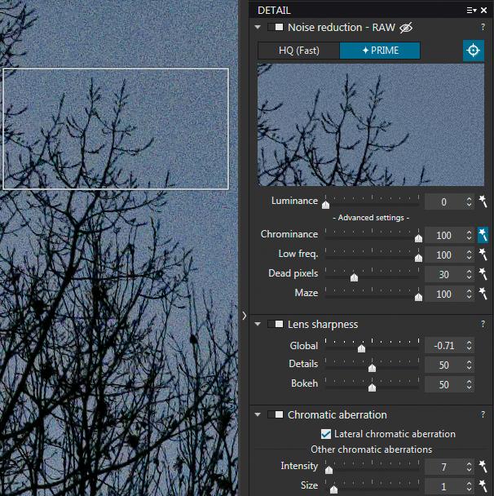The height and width of the screenshot is (496, 494).
Task: Click the Dead pixels magic wand icon
Action: tap(483, 274)
